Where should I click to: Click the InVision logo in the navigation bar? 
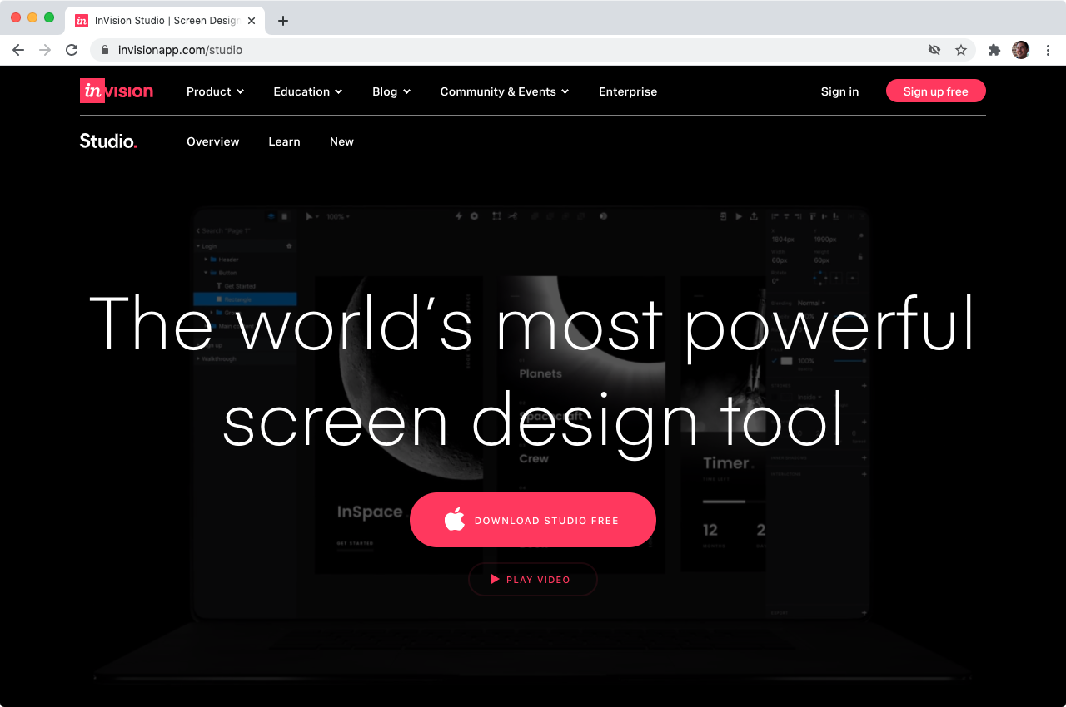[116, 91]
